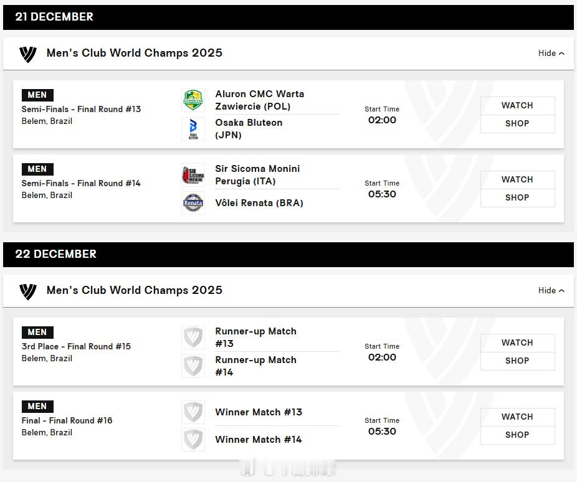577x482 pixels.
Task: Click the Volleyball World logo under 22 December
Action: click(x=28, y=291)
